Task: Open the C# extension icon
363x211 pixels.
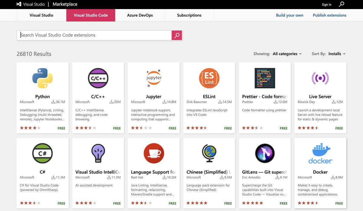Action: [42, 153]
